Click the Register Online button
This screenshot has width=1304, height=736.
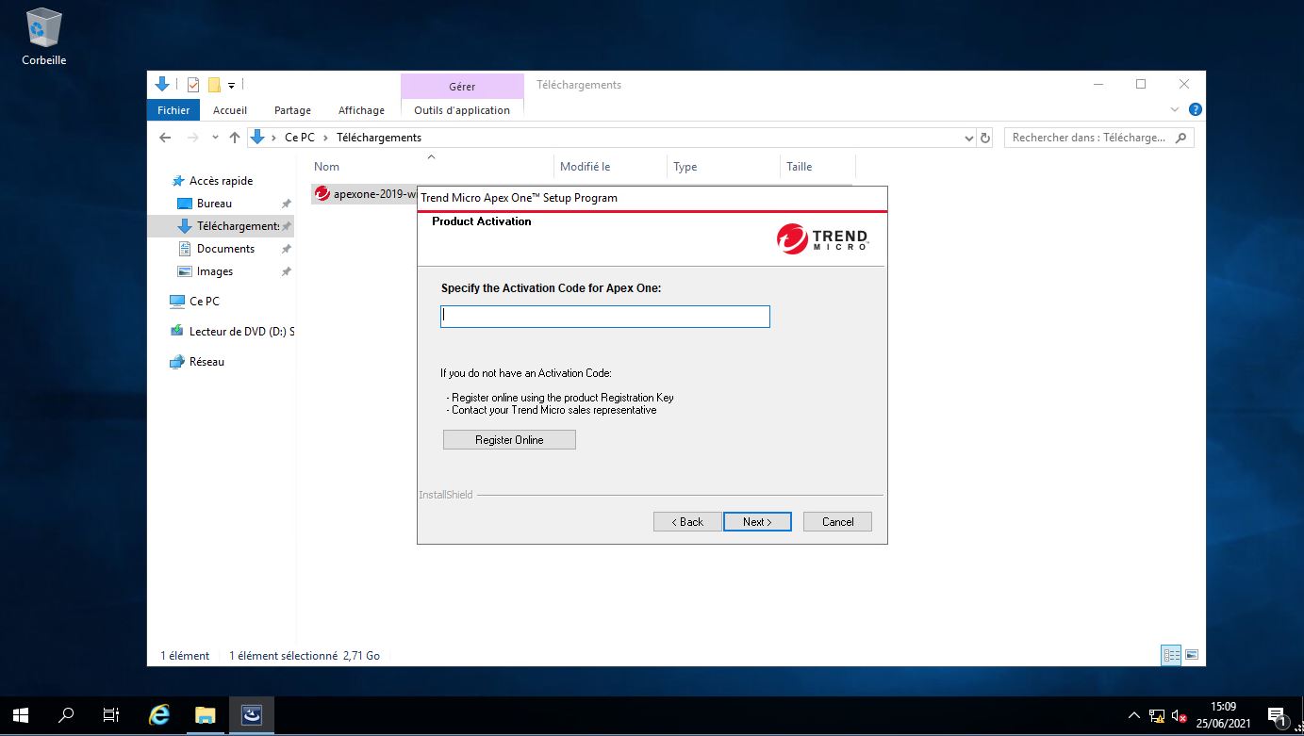click(x=509, y=440)
